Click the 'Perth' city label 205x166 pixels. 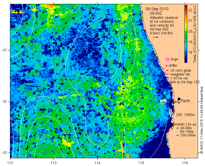pos(185,101)
